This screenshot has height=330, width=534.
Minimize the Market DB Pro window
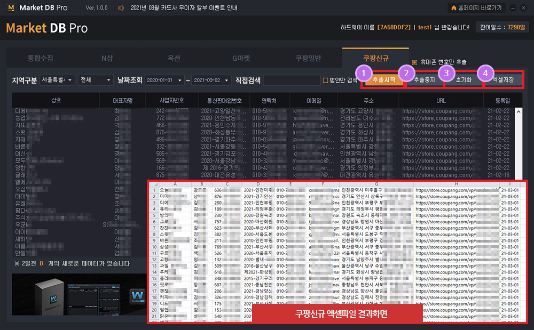pos(513,8)
